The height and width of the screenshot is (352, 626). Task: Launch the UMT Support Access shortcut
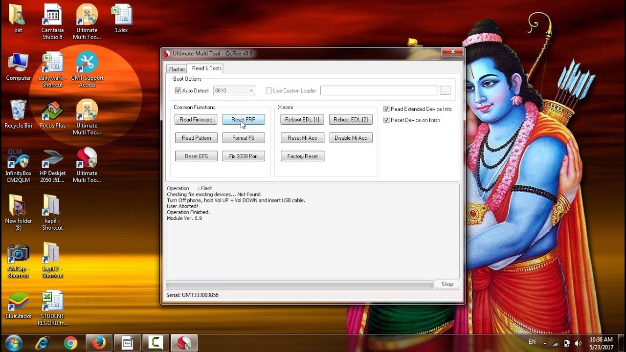(x=87, y=70)
